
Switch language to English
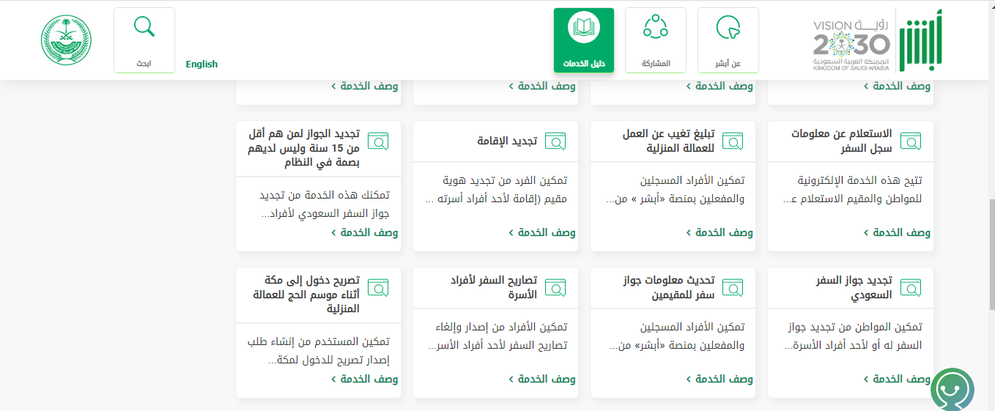(x=201, y=64)
